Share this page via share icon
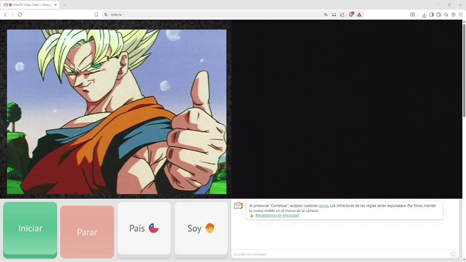This screenshot has height=262, width=466. click(x=342, y=15)
